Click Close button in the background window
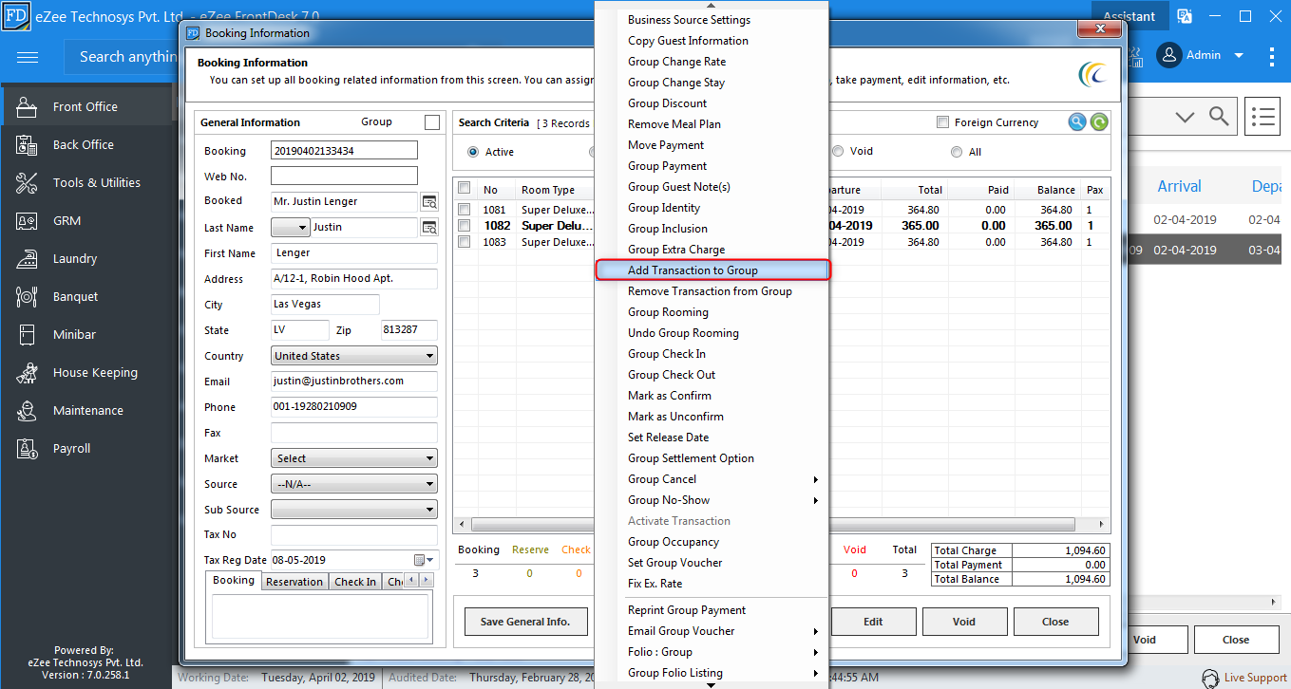The image size is (1291, 689). (1236, 640)
